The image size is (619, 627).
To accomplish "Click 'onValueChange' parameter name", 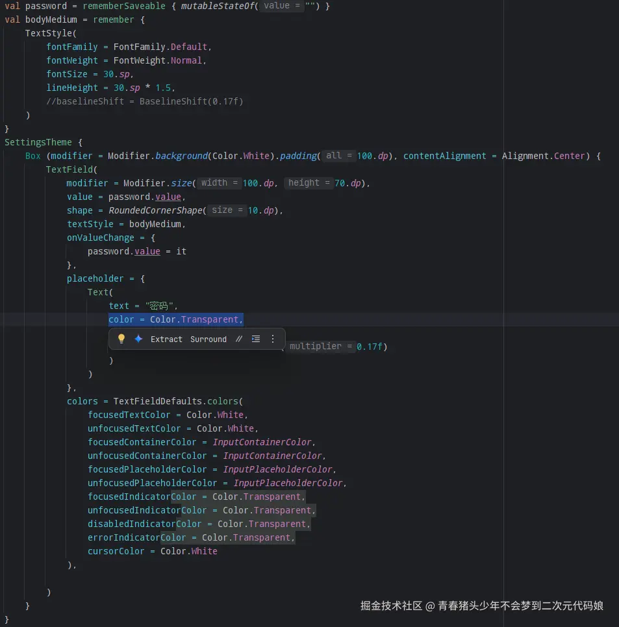I will coord(101,238).
